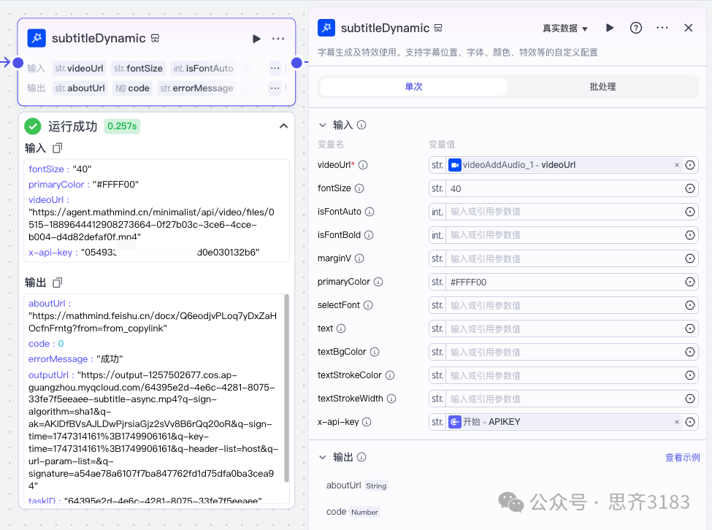
Task: Show info tooltip for the 输入 section
Action: (x=361, y=125)
